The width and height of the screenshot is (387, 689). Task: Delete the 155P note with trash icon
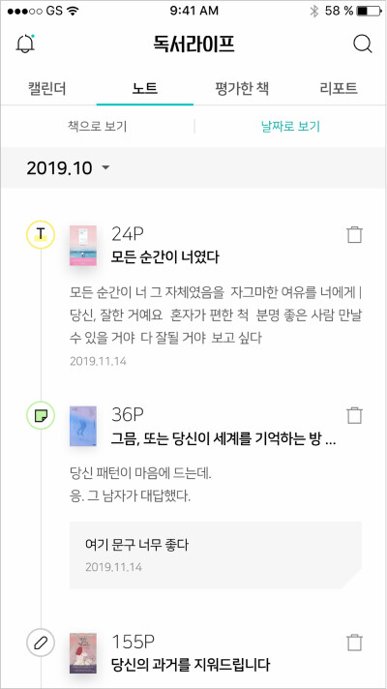point(354,643)
